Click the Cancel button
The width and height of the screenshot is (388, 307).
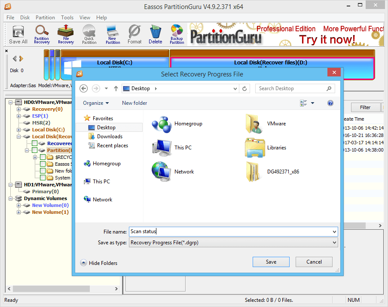click(314, 262)
